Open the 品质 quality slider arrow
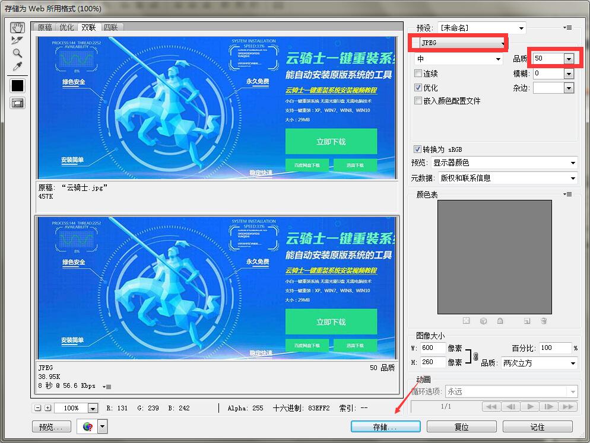This screenshot has width=590, height=443. coord(569,59)
